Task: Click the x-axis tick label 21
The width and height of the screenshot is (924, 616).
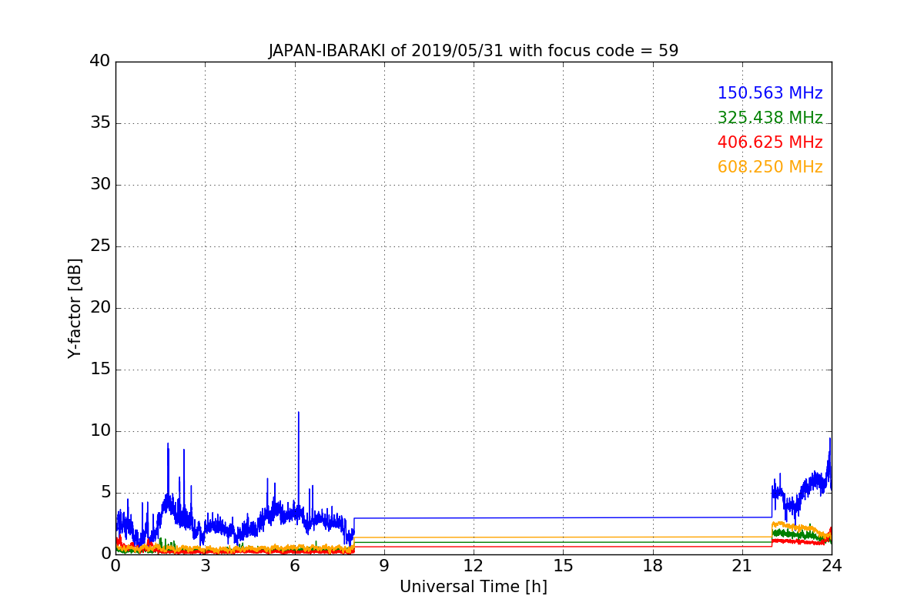Action: [x=742, y=566]
